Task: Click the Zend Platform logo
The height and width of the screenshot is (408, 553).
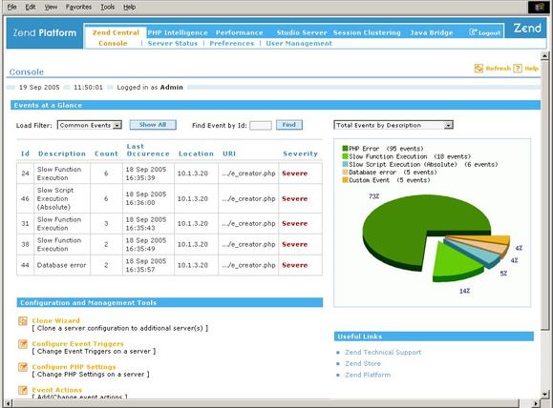Action: (x=45, y=32)
